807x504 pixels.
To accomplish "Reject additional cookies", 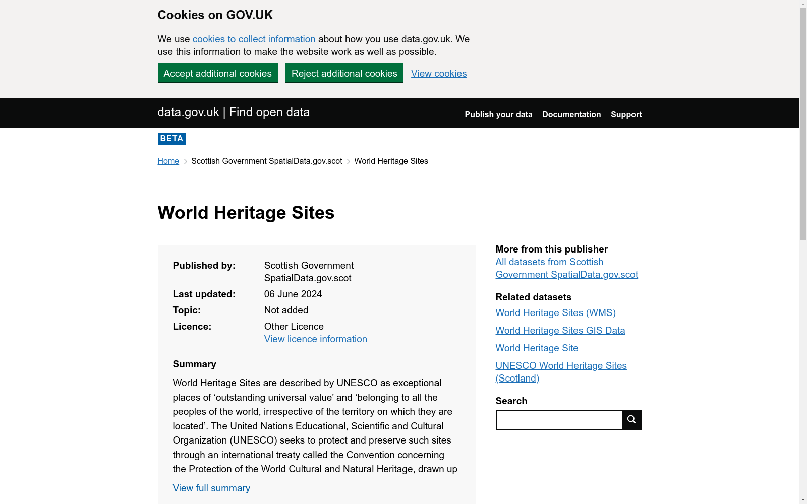I will tap(344, 73).
